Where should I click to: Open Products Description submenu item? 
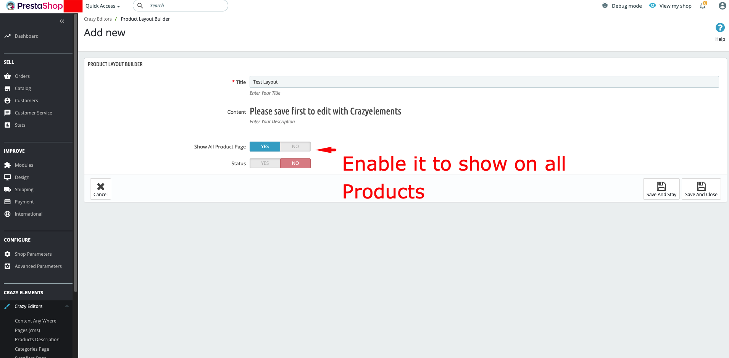pos(37,340)
